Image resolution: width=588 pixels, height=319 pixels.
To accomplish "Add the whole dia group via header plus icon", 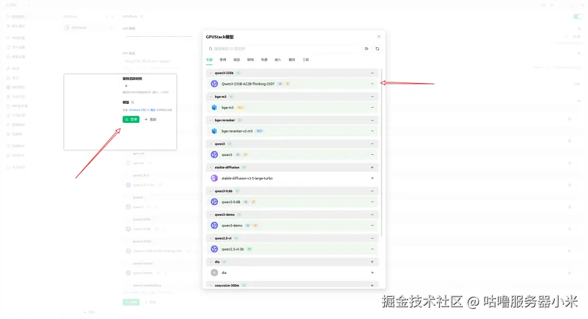I will pyautogui.click(x=372, y=262).
